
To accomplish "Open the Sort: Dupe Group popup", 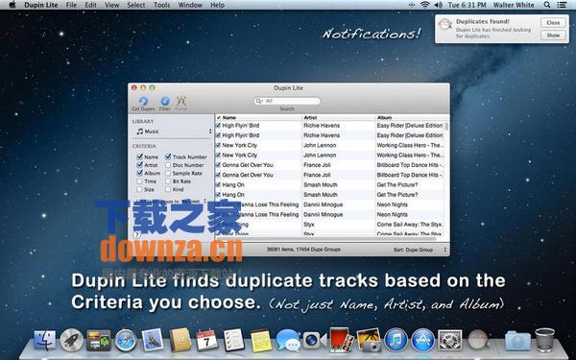I will 420,250.
